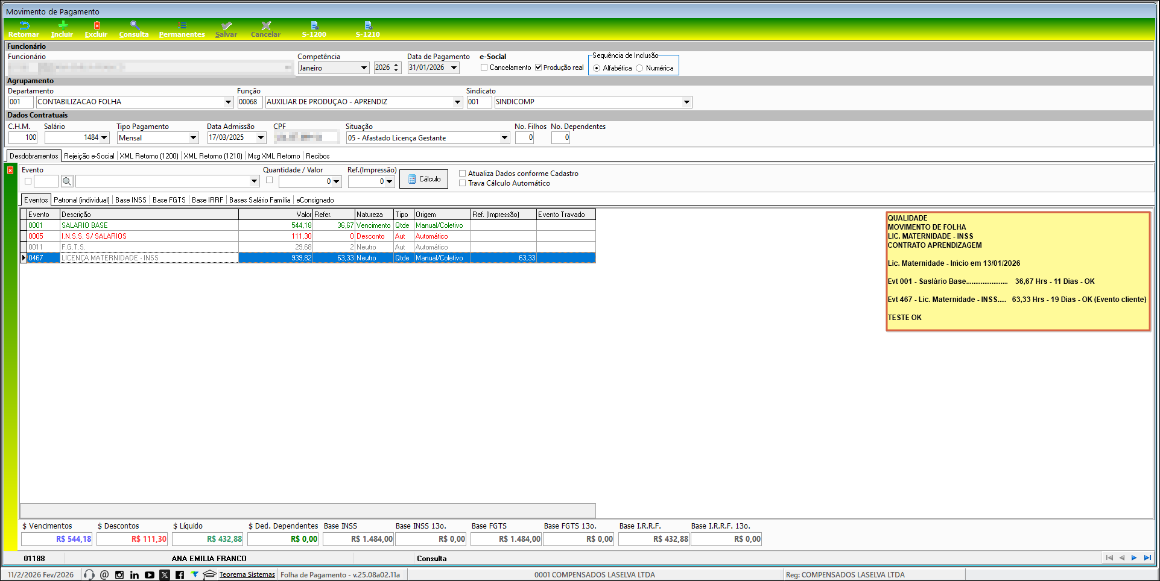Open the Base FGTS tab
1160x581 pixels.
[169, 200]
